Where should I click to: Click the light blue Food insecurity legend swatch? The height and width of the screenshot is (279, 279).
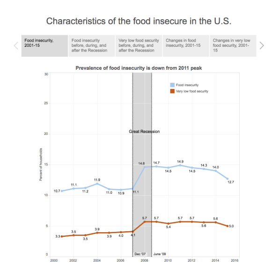(x=172, y=85)
